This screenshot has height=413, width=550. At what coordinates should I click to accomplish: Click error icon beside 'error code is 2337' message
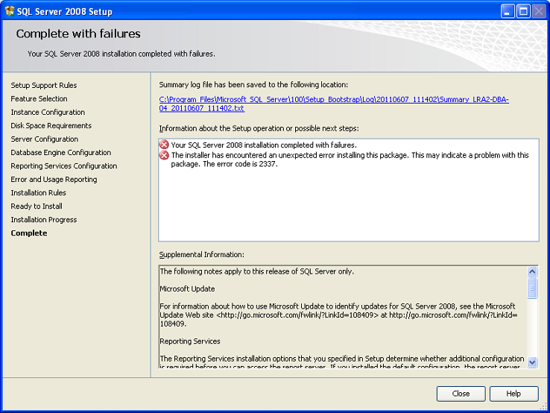[164, 155]
